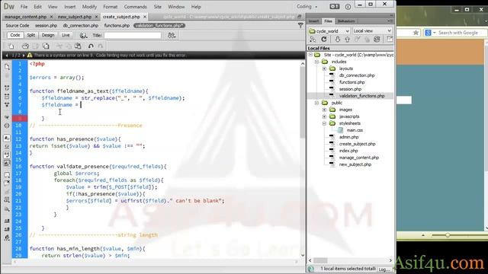
Task: Open the Modify menu
Action: tap(89, 7)
